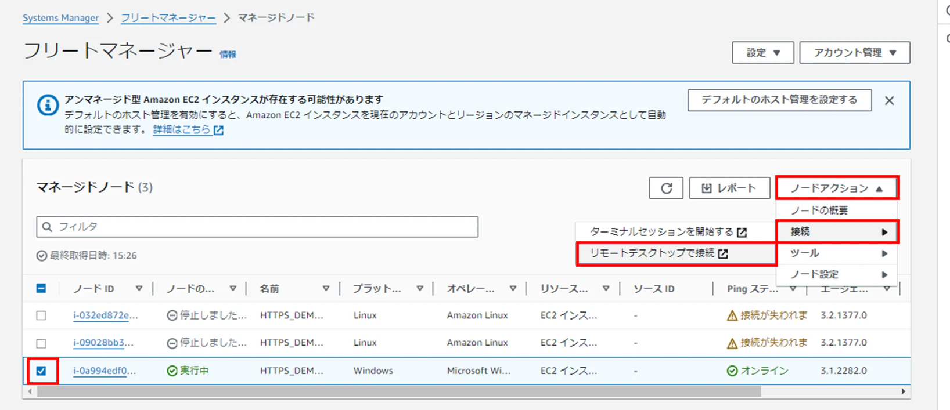Collapse the ノードアクション dropdown

coord(837,188)
